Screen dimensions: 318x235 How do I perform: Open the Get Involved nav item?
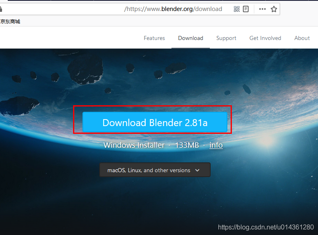point(265,38)
